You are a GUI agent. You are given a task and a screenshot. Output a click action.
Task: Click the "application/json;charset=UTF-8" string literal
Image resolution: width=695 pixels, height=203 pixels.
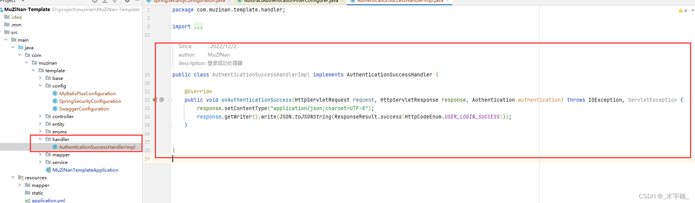[x=319, y=108]
